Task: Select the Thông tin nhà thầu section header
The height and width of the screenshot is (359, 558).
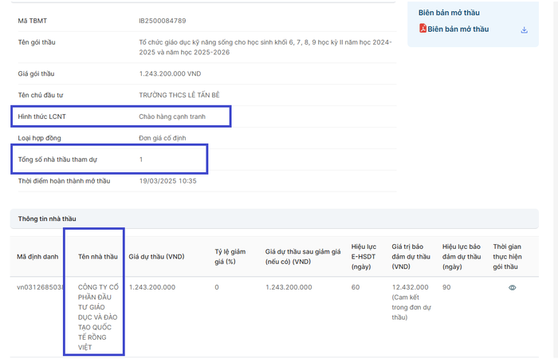Action: (x=47, y=218)
